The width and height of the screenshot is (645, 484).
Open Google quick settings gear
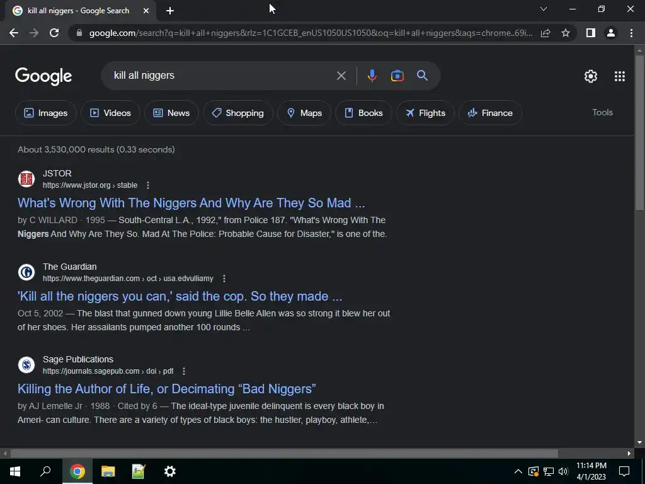point(591,76)
